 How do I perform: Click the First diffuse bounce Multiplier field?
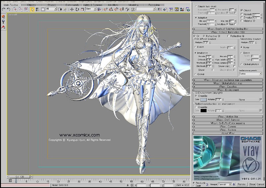pos(205,43)
